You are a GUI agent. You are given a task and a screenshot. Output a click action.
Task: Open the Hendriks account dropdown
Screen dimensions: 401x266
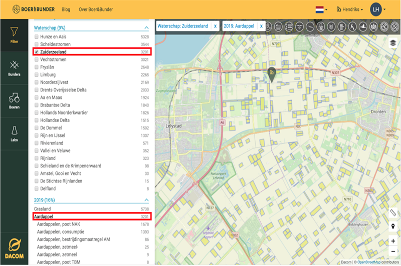click(x=351, y=9)
